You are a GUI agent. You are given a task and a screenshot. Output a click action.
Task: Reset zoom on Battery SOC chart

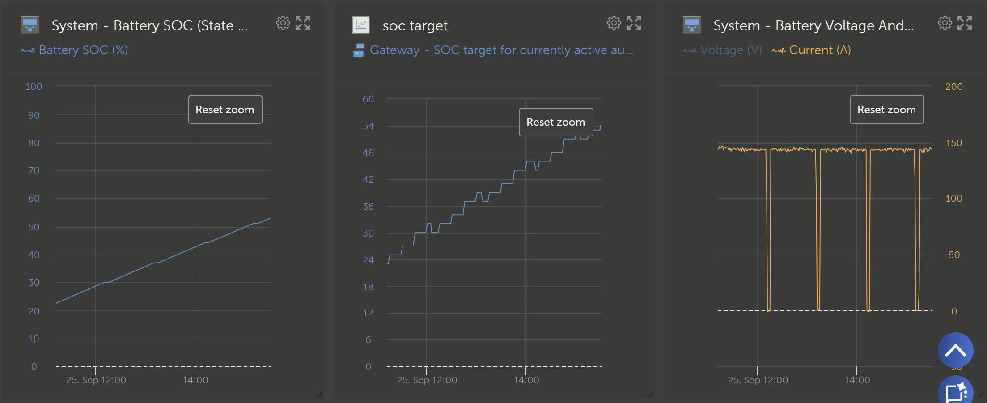225,110
